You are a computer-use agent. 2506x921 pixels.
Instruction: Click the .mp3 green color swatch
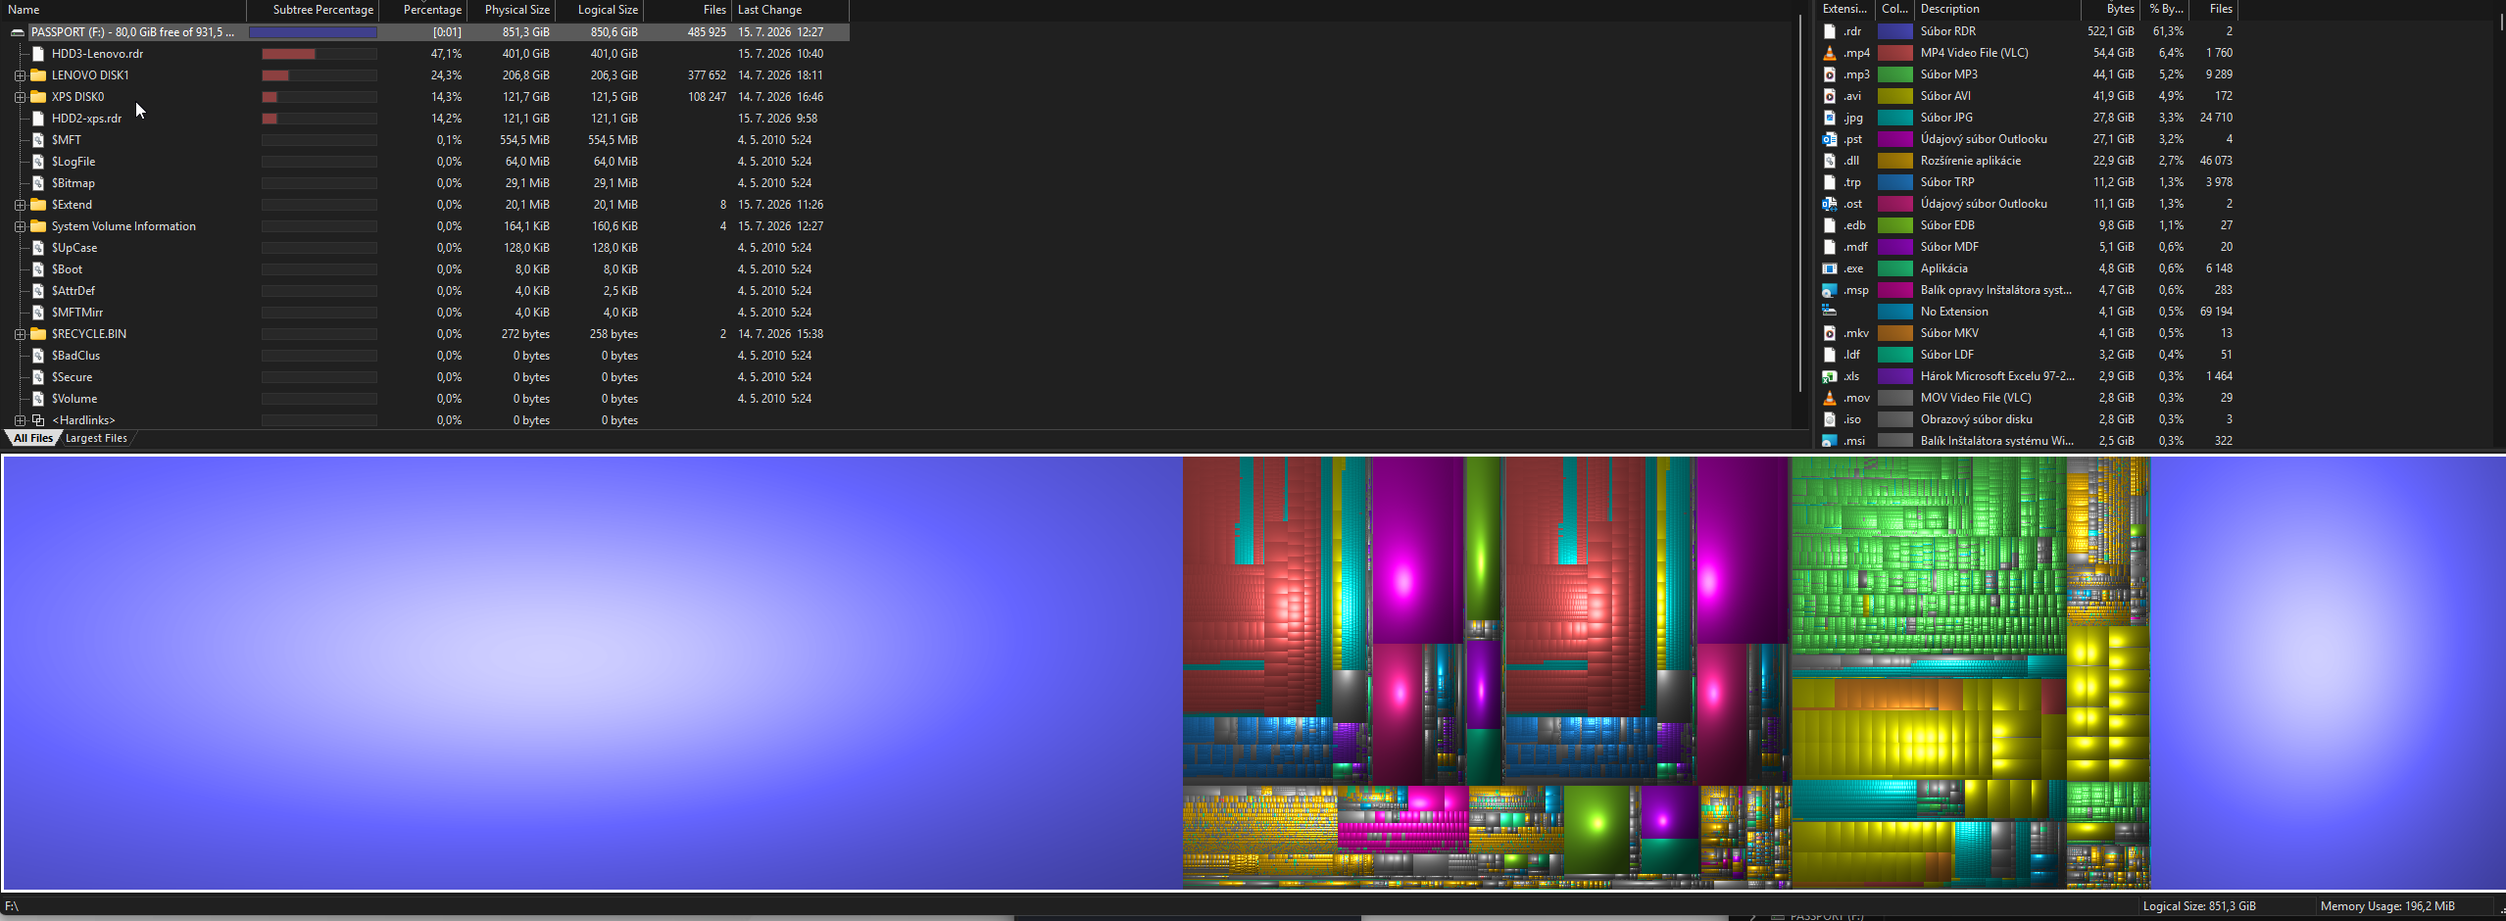coord(1894,74)
